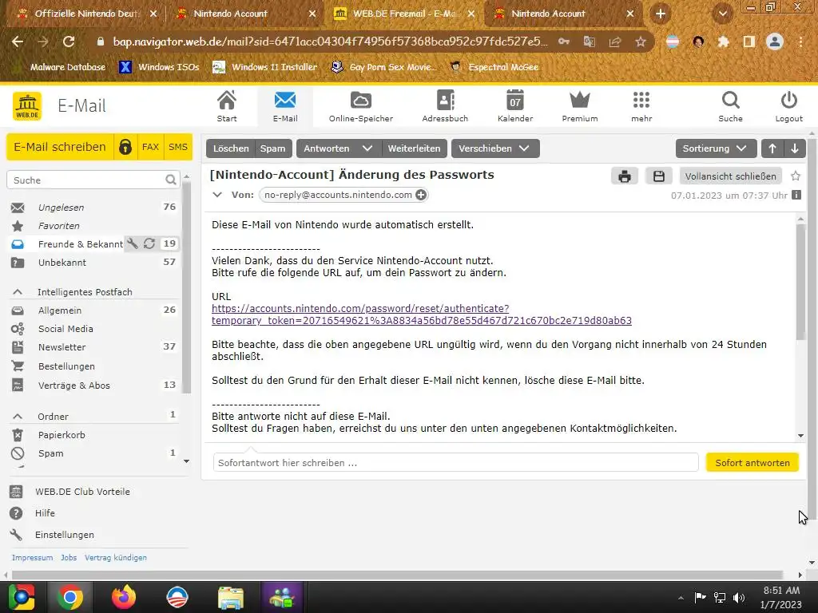This screenshot has width=818, height=613.
Task: Show hidden system tray icons
Action: [681, 598]
